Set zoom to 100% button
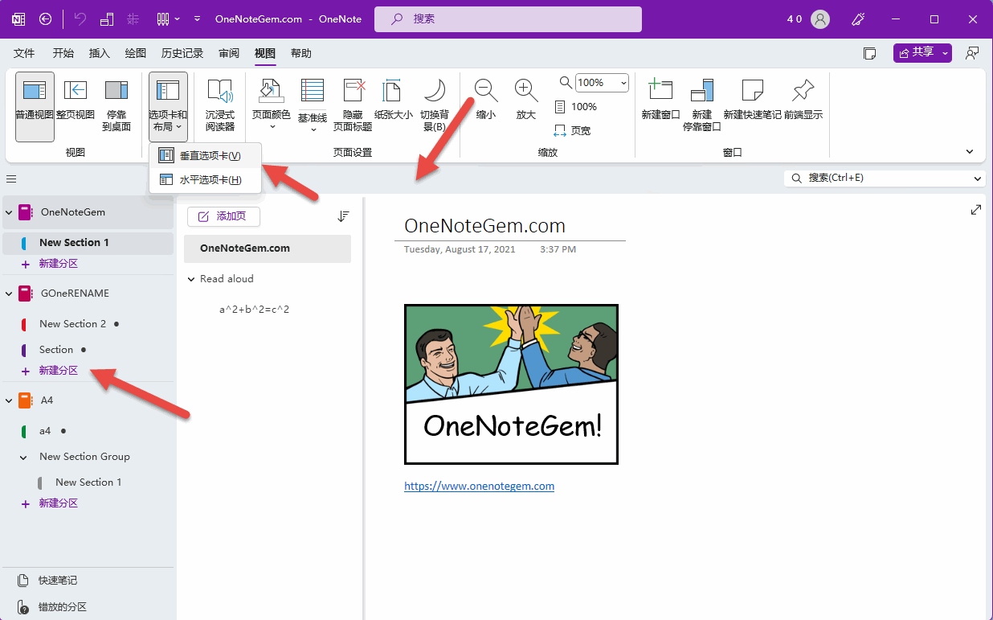The height and width of the screenshot is (620, 993). click(x=576, y=106)
